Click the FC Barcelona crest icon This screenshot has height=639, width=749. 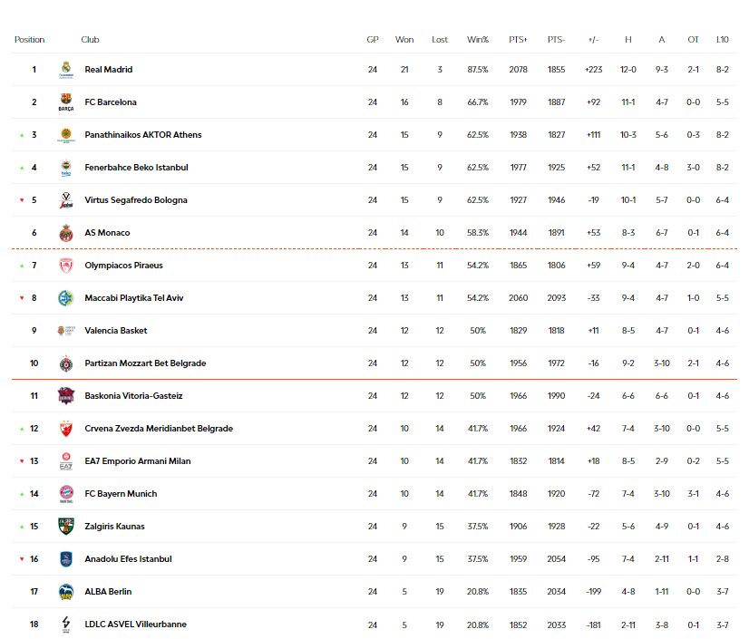pos(66,102)
